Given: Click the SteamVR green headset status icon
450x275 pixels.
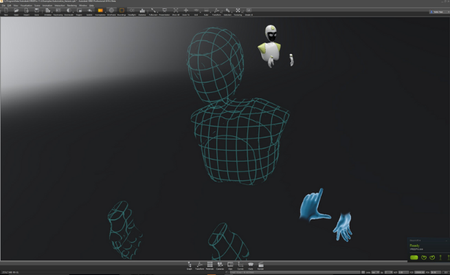Looking at the screenshot, I should coord(414,258).
